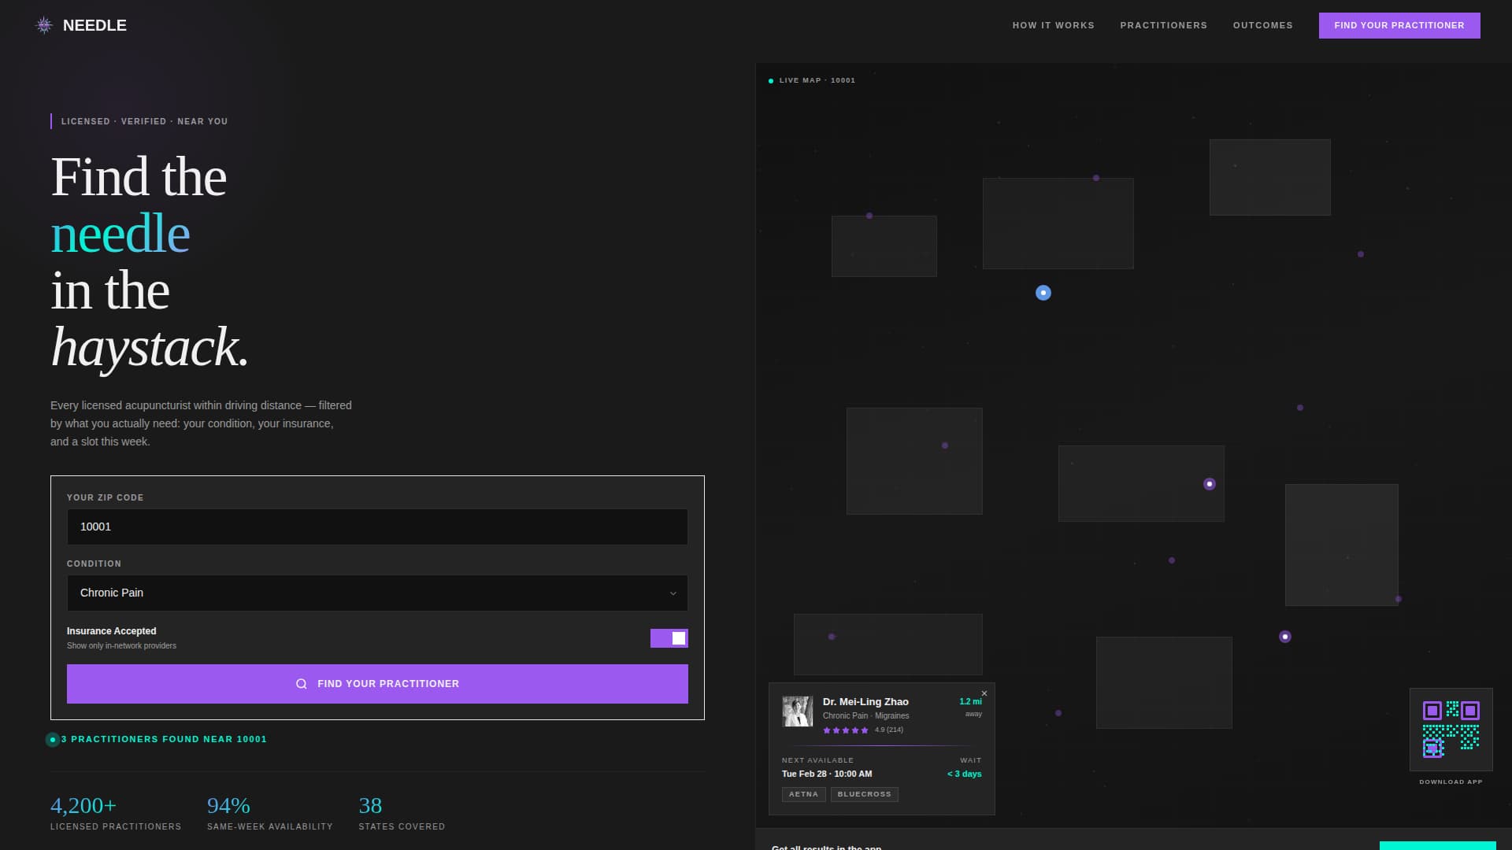Click the Aetna insurance tag
The image size is (1512, 850).
(x=803, y=794)
